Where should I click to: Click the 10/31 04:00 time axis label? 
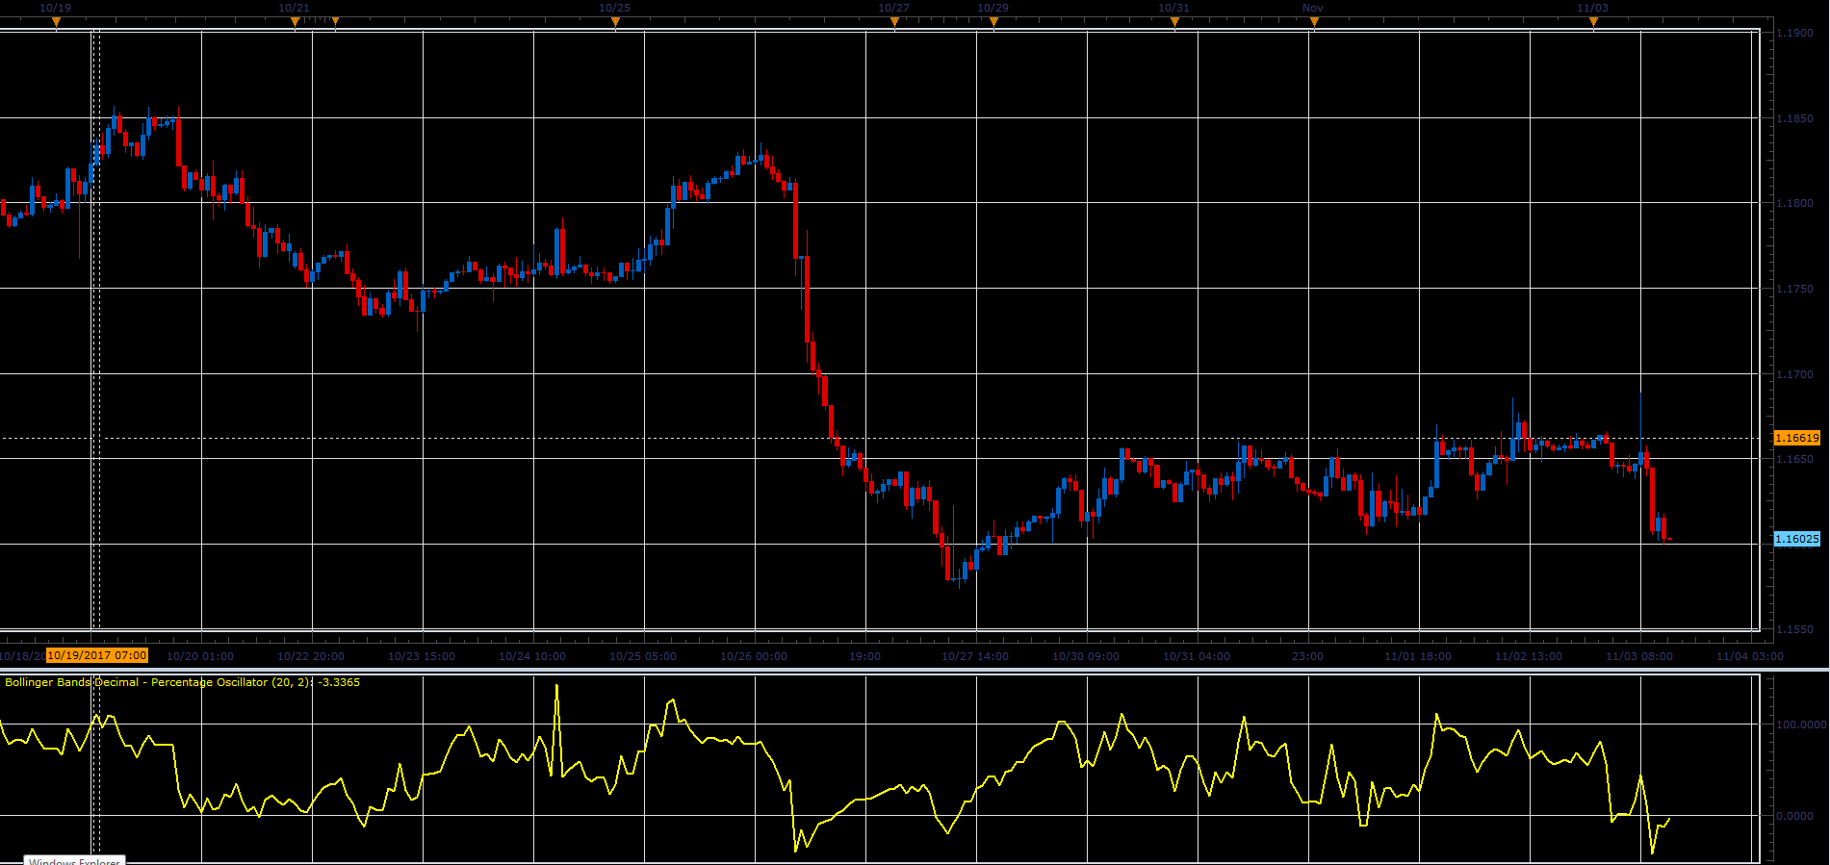pyautogui.click(x=1197, y=656)
